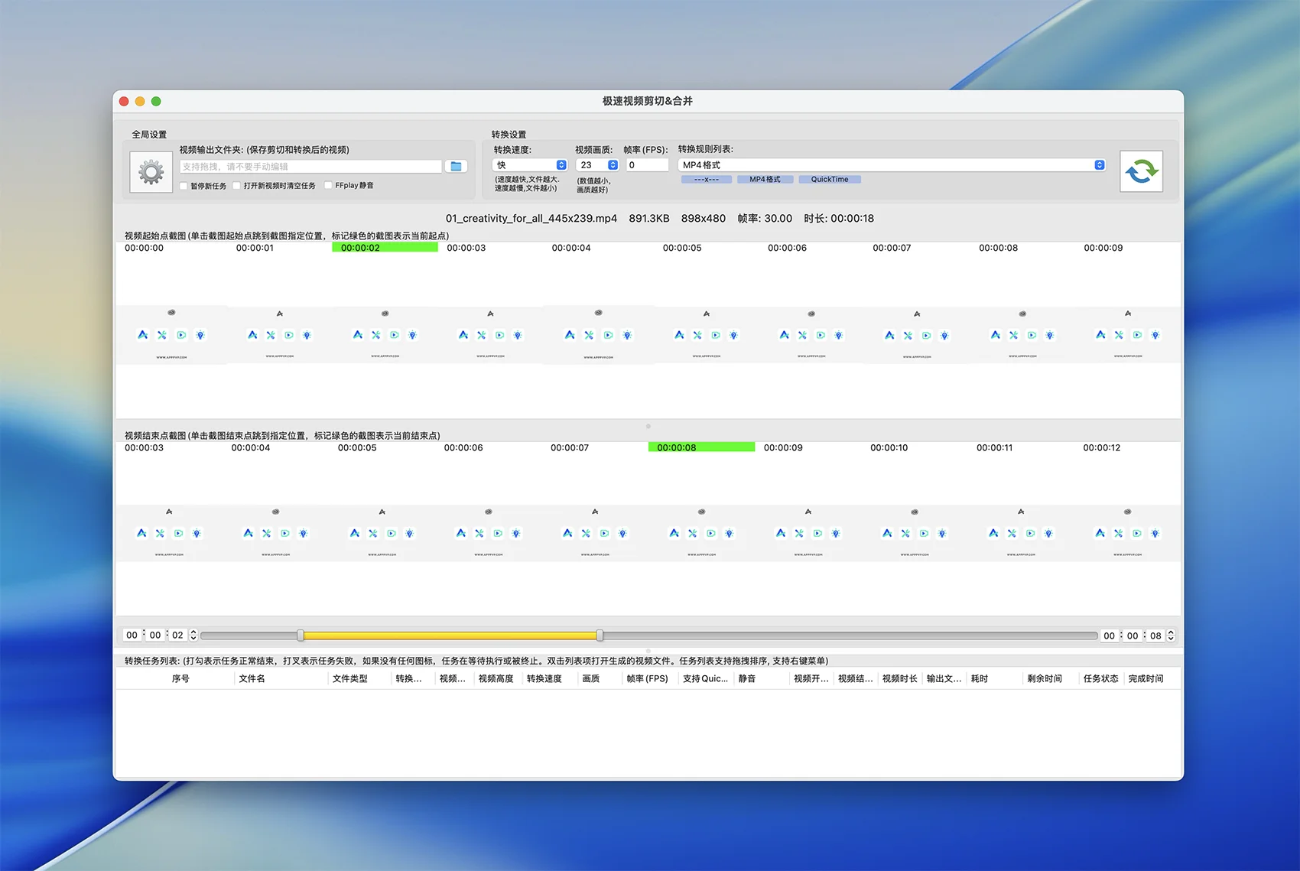Click the start-time stepper arrows
The image size is (1300, 871).
tap(193, 635)
